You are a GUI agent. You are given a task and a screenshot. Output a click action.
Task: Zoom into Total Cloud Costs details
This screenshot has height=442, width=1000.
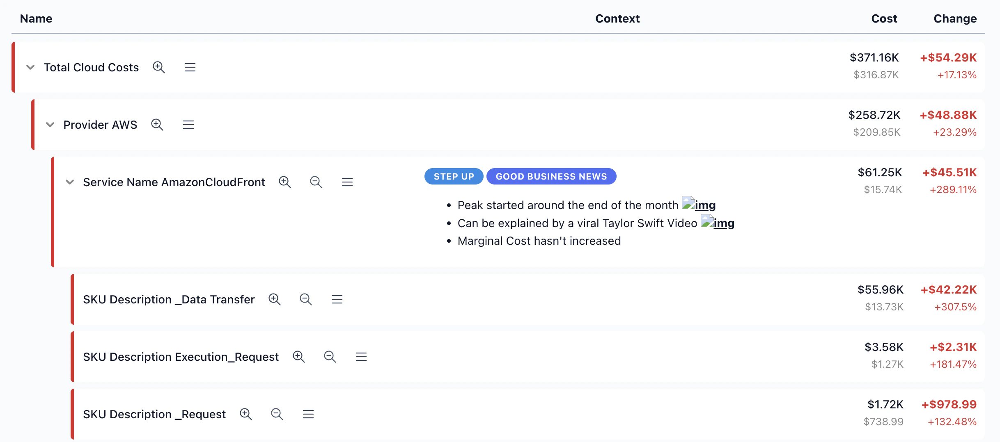tap(159, 67)
